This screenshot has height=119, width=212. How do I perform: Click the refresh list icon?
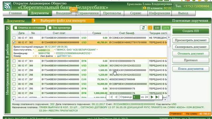pos(143,28)
